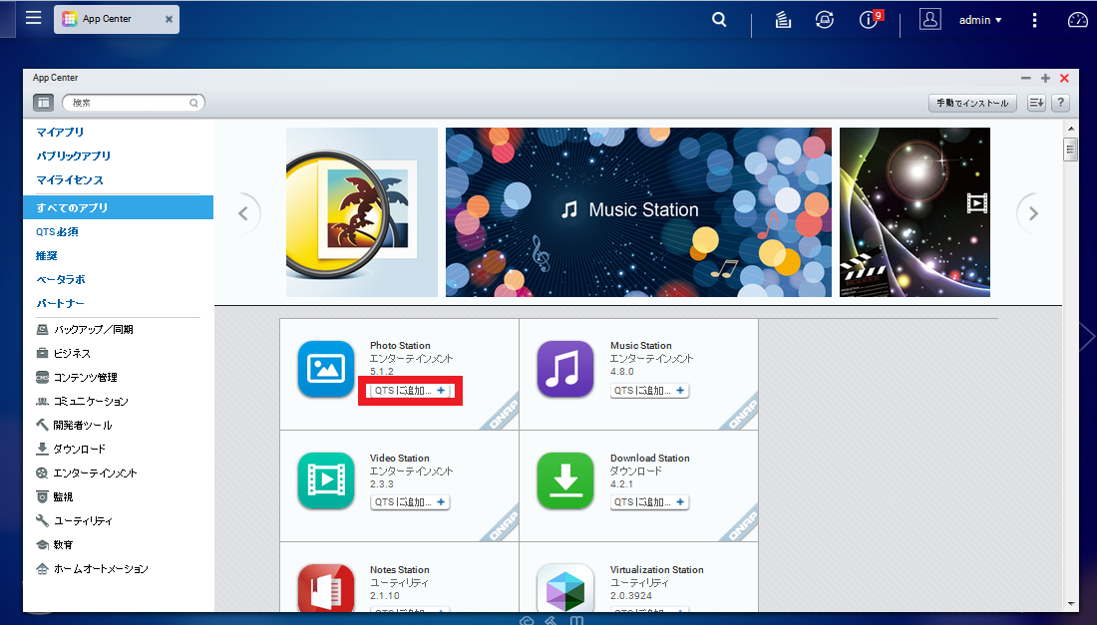Screen dimensions: 1097x625
Task: Go to next banner slide
Action: (x=1032, y=213)
